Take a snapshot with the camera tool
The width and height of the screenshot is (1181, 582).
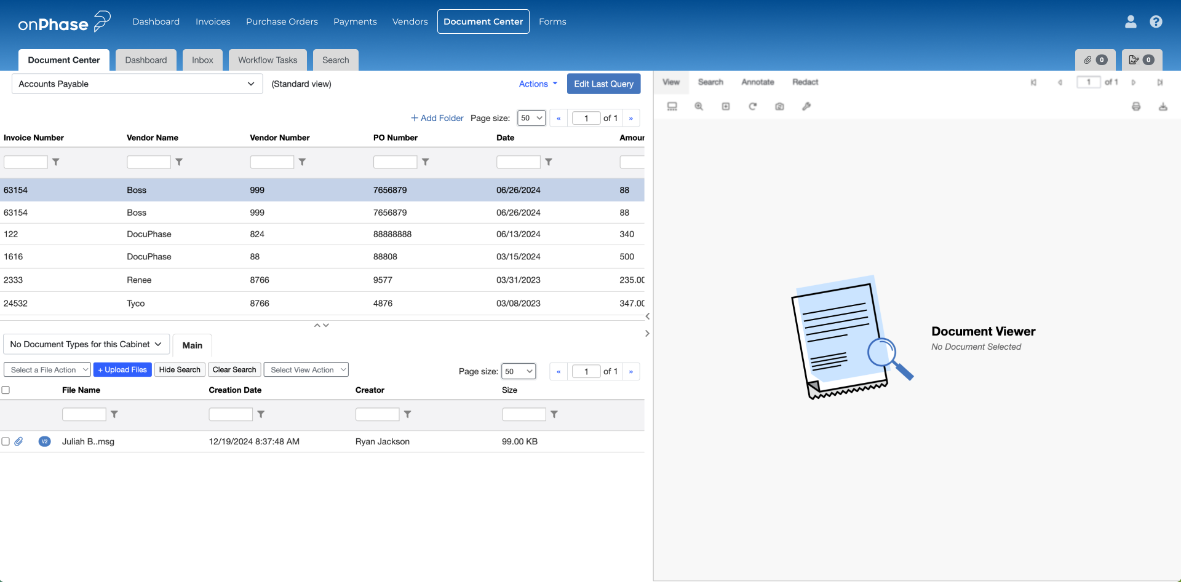(779, 106)
